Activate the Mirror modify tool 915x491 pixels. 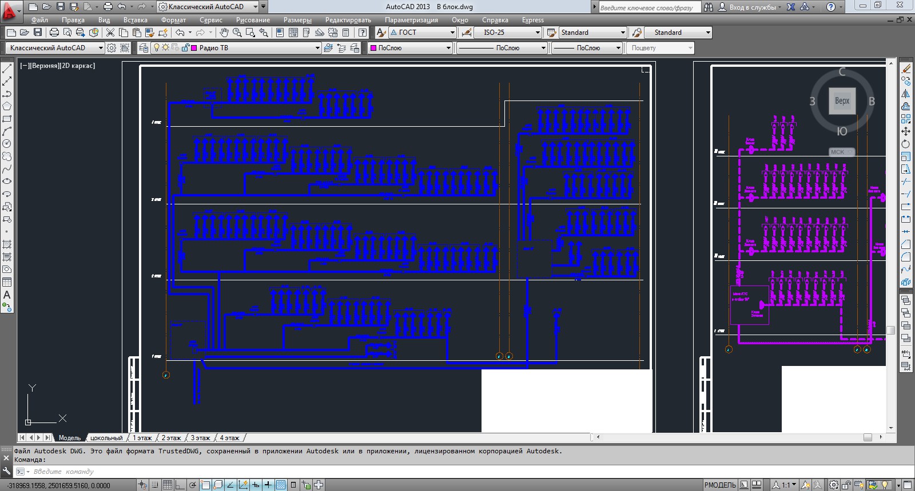(x=906, y=94)
